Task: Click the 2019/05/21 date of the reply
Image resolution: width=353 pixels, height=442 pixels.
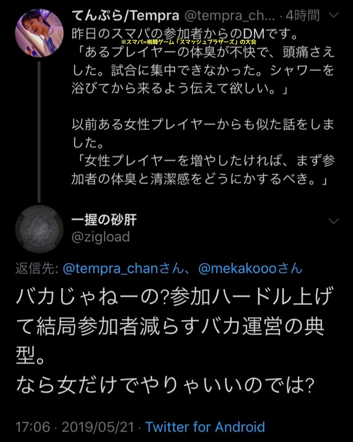Action: (x=98, y=427)
